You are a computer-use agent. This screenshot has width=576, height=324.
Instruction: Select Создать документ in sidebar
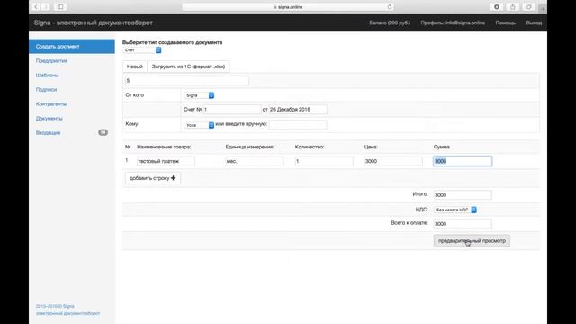point(72,47)
